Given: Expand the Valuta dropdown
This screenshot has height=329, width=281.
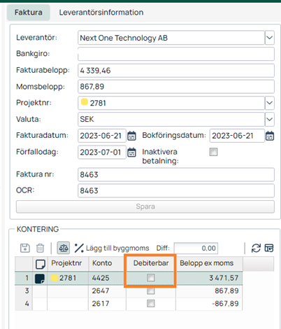Looking at the screenshot, I should point(270,119).
